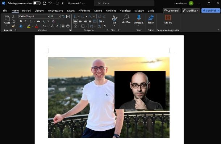221x144 pixels.
Task: Clear all formatting icon
Action: (x=53, y=21)
